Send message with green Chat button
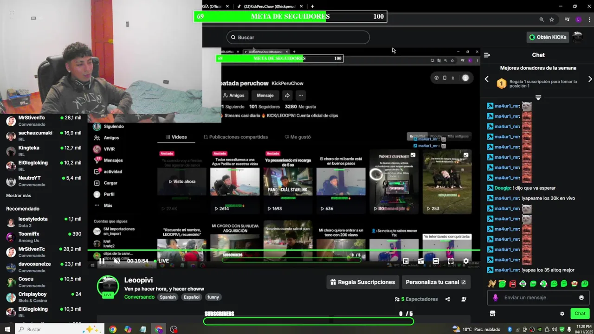Screen dimensions: 594x334 [x=580, y=314]
